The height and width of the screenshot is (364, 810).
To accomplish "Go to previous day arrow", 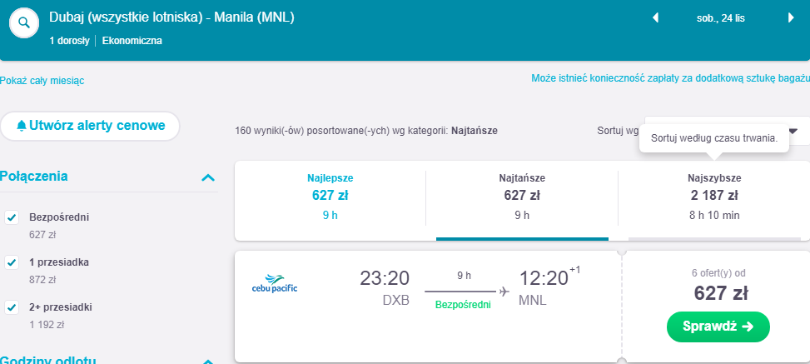I will pos(655,17).
